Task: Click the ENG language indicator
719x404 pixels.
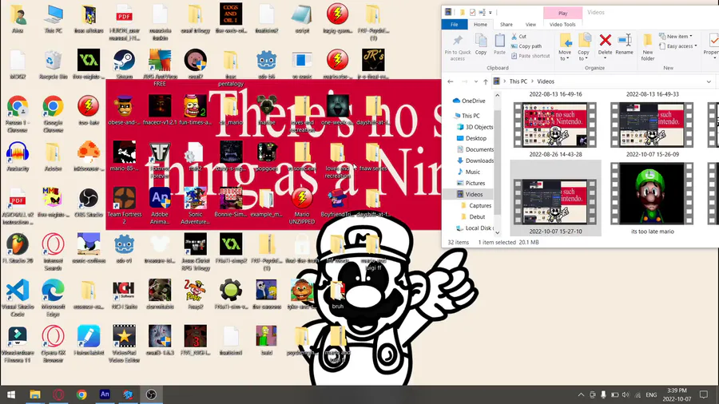Action: click(651, 395)
